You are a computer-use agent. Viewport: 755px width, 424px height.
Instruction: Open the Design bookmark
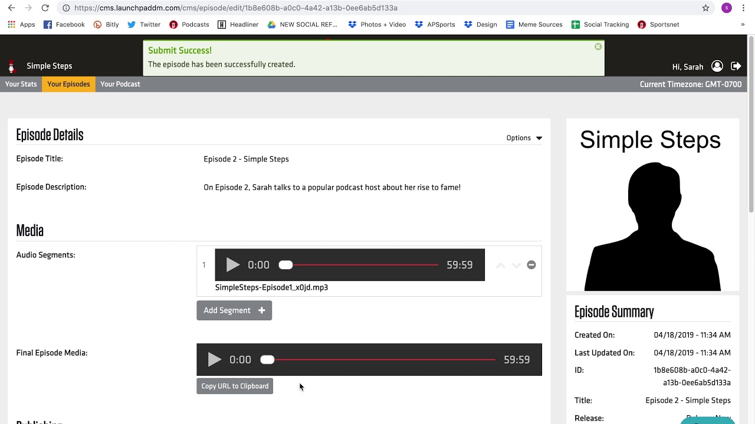tap(481, 25)
